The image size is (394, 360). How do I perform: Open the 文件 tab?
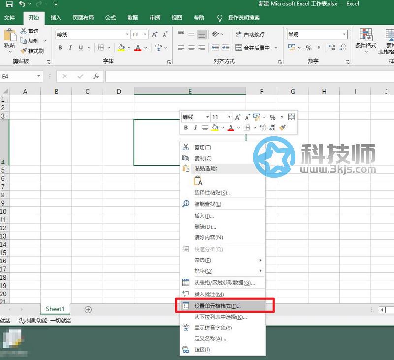(x=9, y=17)
